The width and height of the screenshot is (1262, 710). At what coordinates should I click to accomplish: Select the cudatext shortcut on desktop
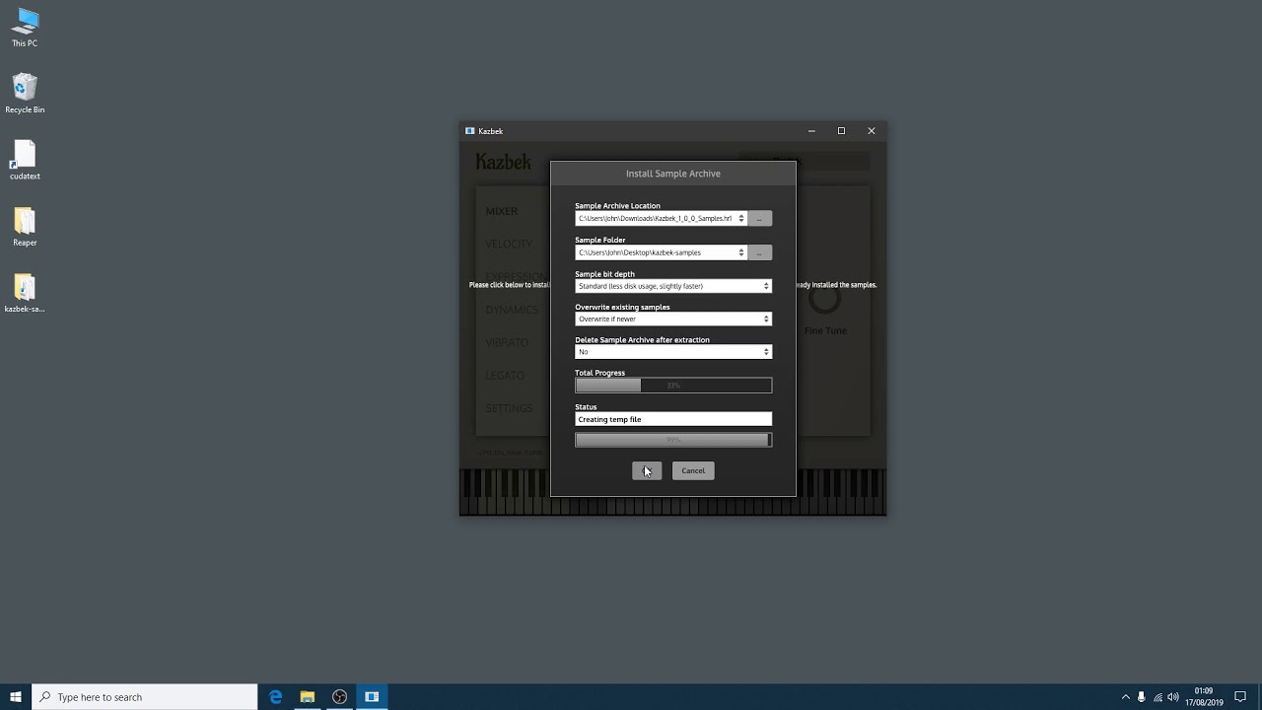[25, 160]
